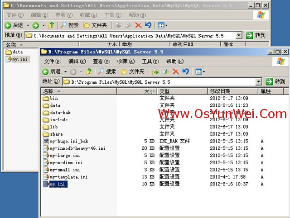290x218 pixels.
Task: Open Search (搜索) in front window toolbar
Action: point(107,71)
